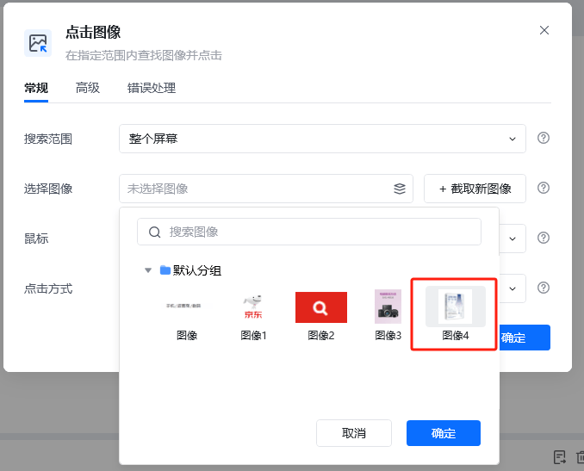Click the dialog's 确定 button behind popup

tap(524, 338)
